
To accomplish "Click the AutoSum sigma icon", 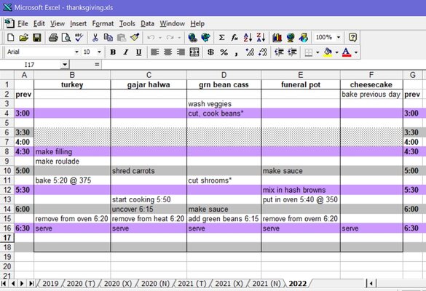I will click(x=221, y=37).
